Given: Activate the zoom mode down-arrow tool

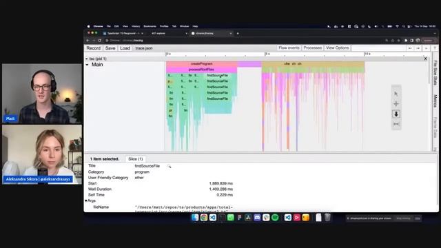Looking at the screenshot, I should (396, 114).
